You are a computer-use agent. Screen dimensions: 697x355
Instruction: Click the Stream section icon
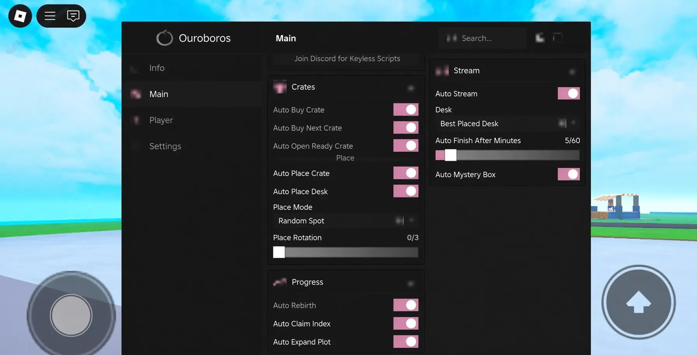pyautogui.click(x=442, y=71)
